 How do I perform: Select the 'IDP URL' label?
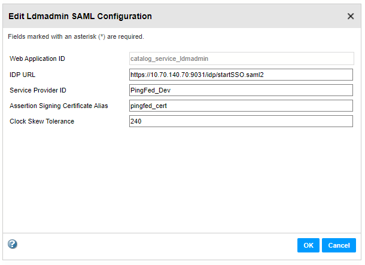[x=22, y=75]
